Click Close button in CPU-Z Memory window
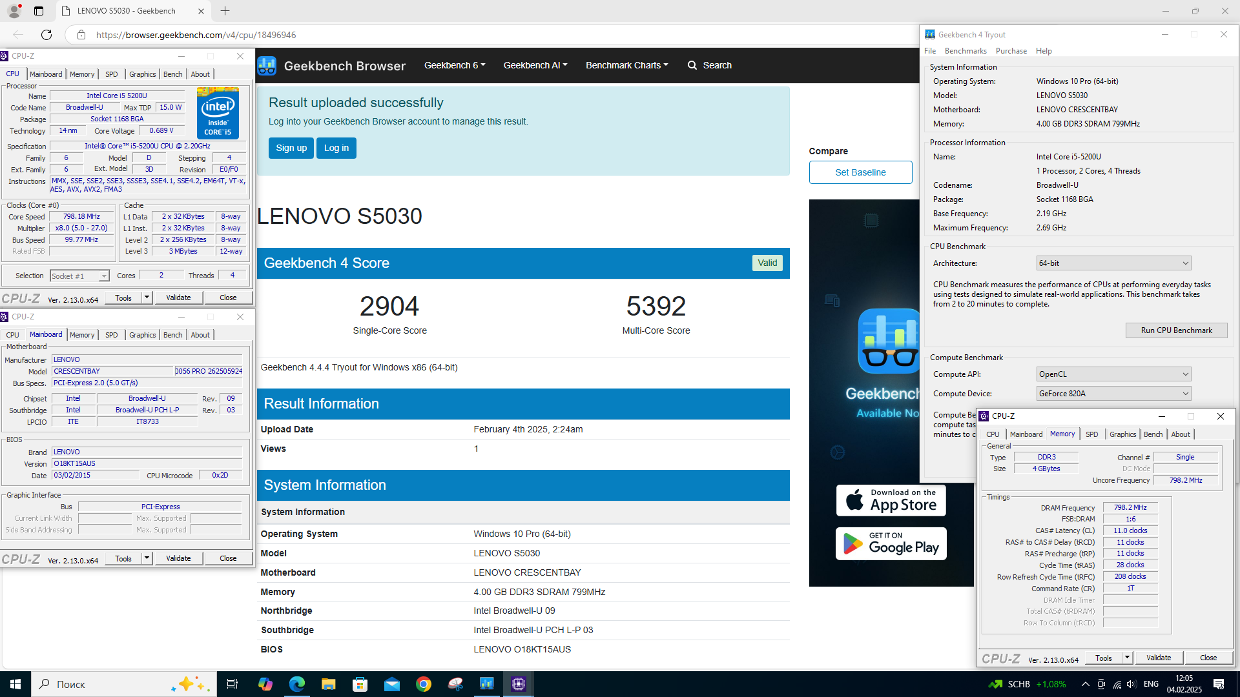Image resolution: width=1240 pixels, height=697 pixels. point(1208,658)
